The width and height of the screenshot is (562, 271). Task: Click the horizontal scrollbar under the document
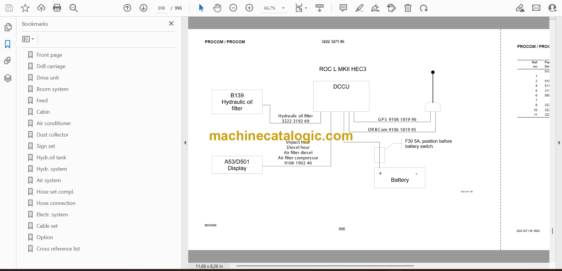coord(325,266)
